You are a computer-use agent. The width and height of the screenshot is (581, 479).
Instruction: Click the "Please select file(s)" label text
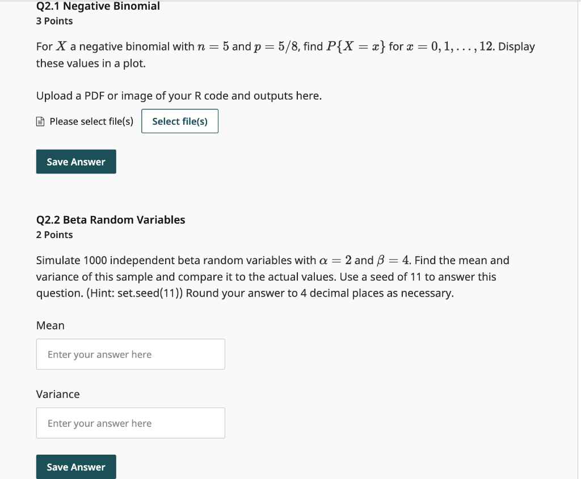coord(91,121)
